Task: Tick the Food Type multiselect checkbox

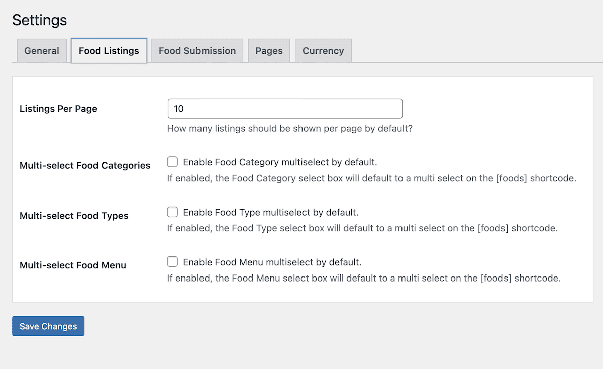Action: tap(172, 212)
